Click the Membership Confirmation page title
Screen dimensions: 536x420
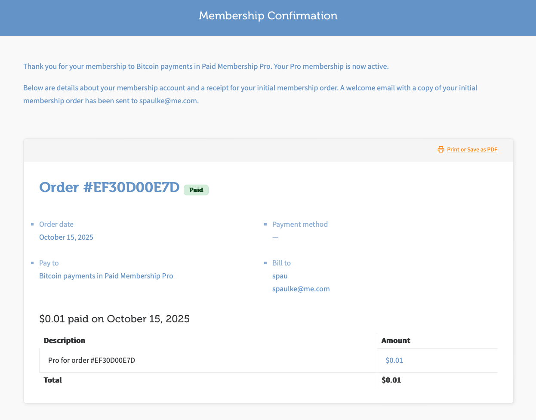[268, 16]
